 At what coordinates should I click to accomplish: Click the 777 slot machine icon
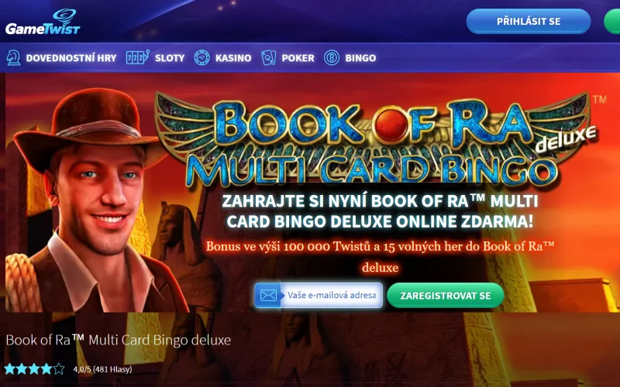137,57
